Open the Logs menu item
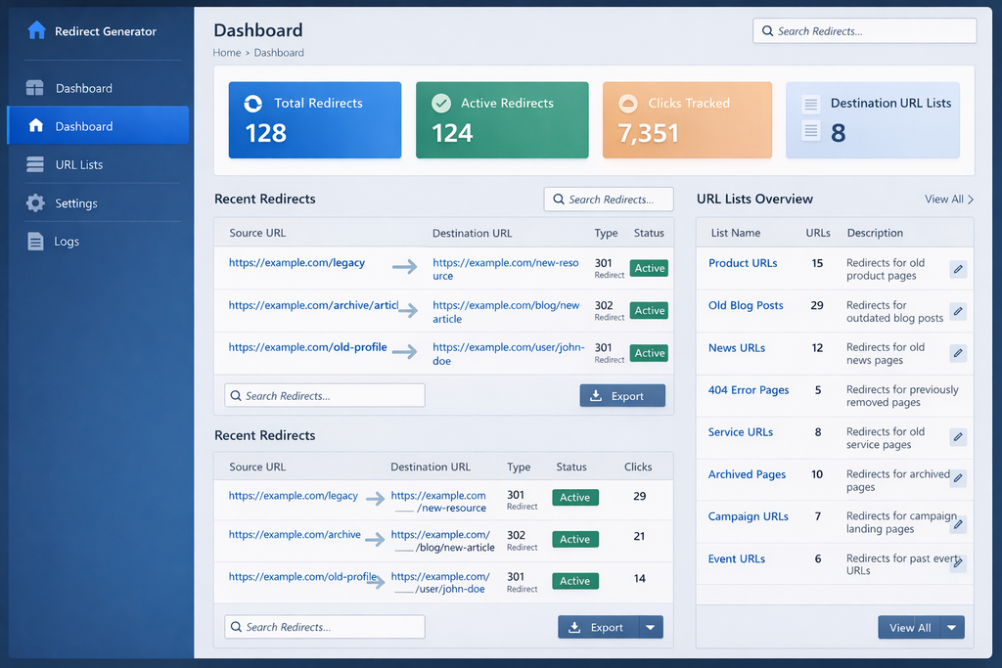The image size is (1002, 668). click(x=67, y=242)
